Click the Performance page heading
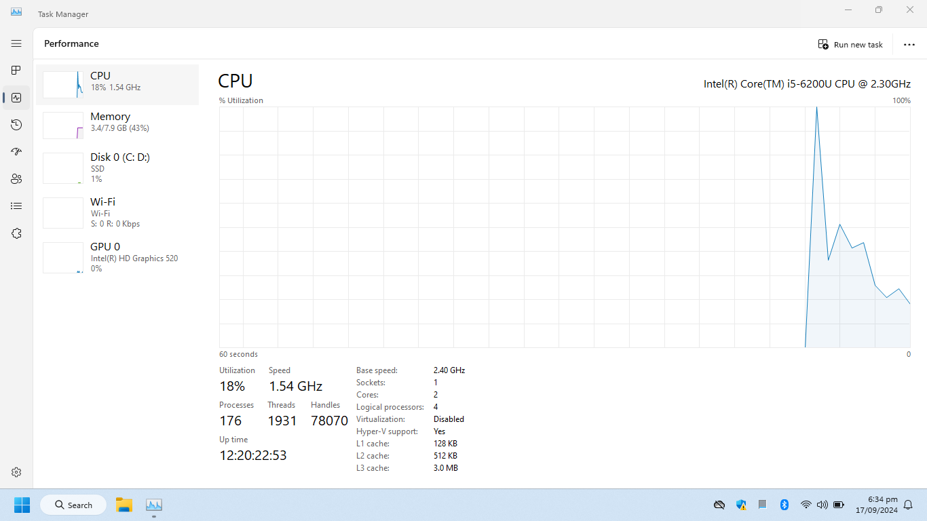Screen dimensions: 927x521 71,43
